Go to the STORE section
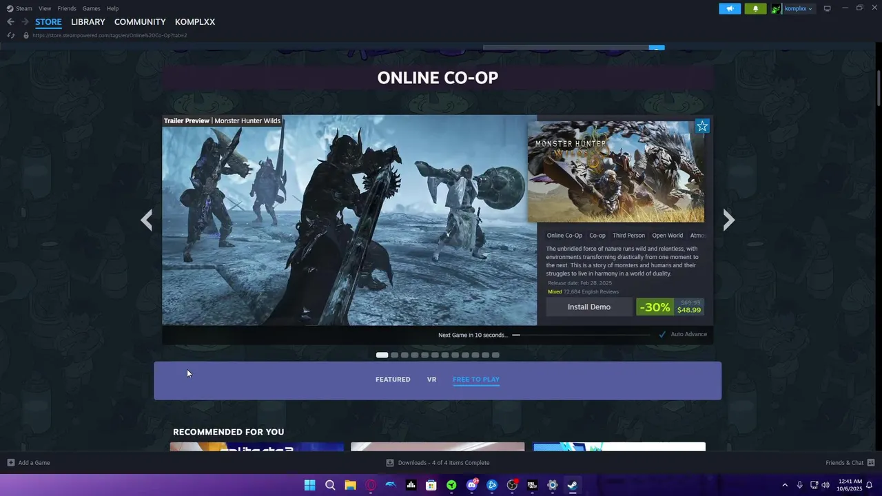The height and width of the screenshot is (496, 882). pyautogui.click(x=48, y=22)
